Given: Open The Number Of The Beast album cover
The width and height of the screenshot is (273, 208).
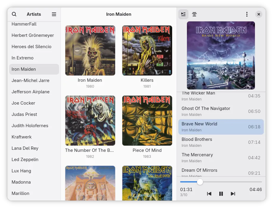Looking at the screenshot, I should coord(90,121).
